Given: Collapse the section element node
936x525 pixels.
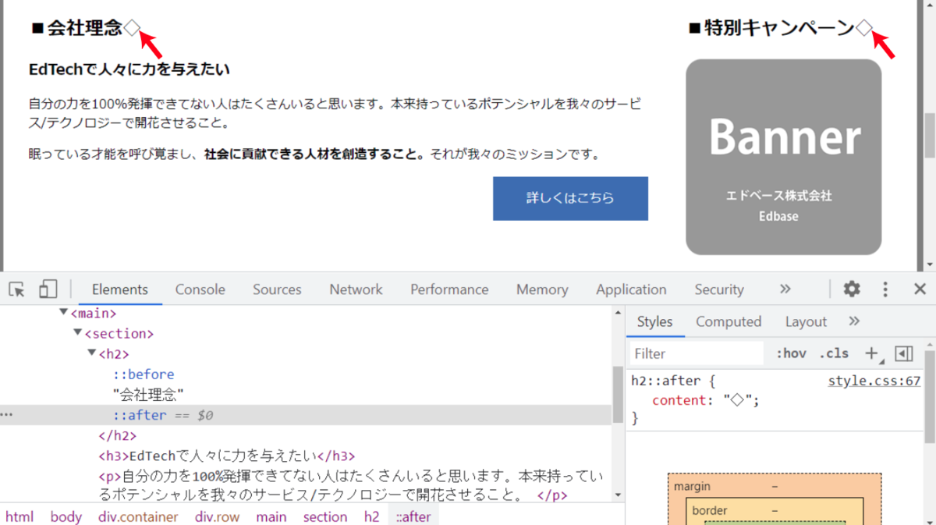Looking at the screenshot, I should 78,334.
